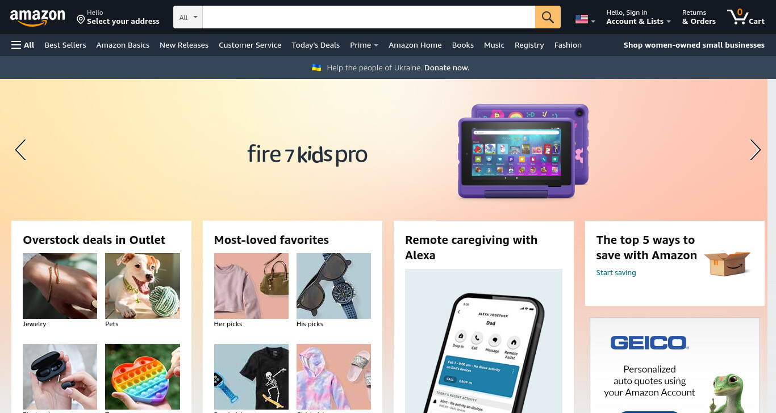Click into the search text field

(369, 17)
